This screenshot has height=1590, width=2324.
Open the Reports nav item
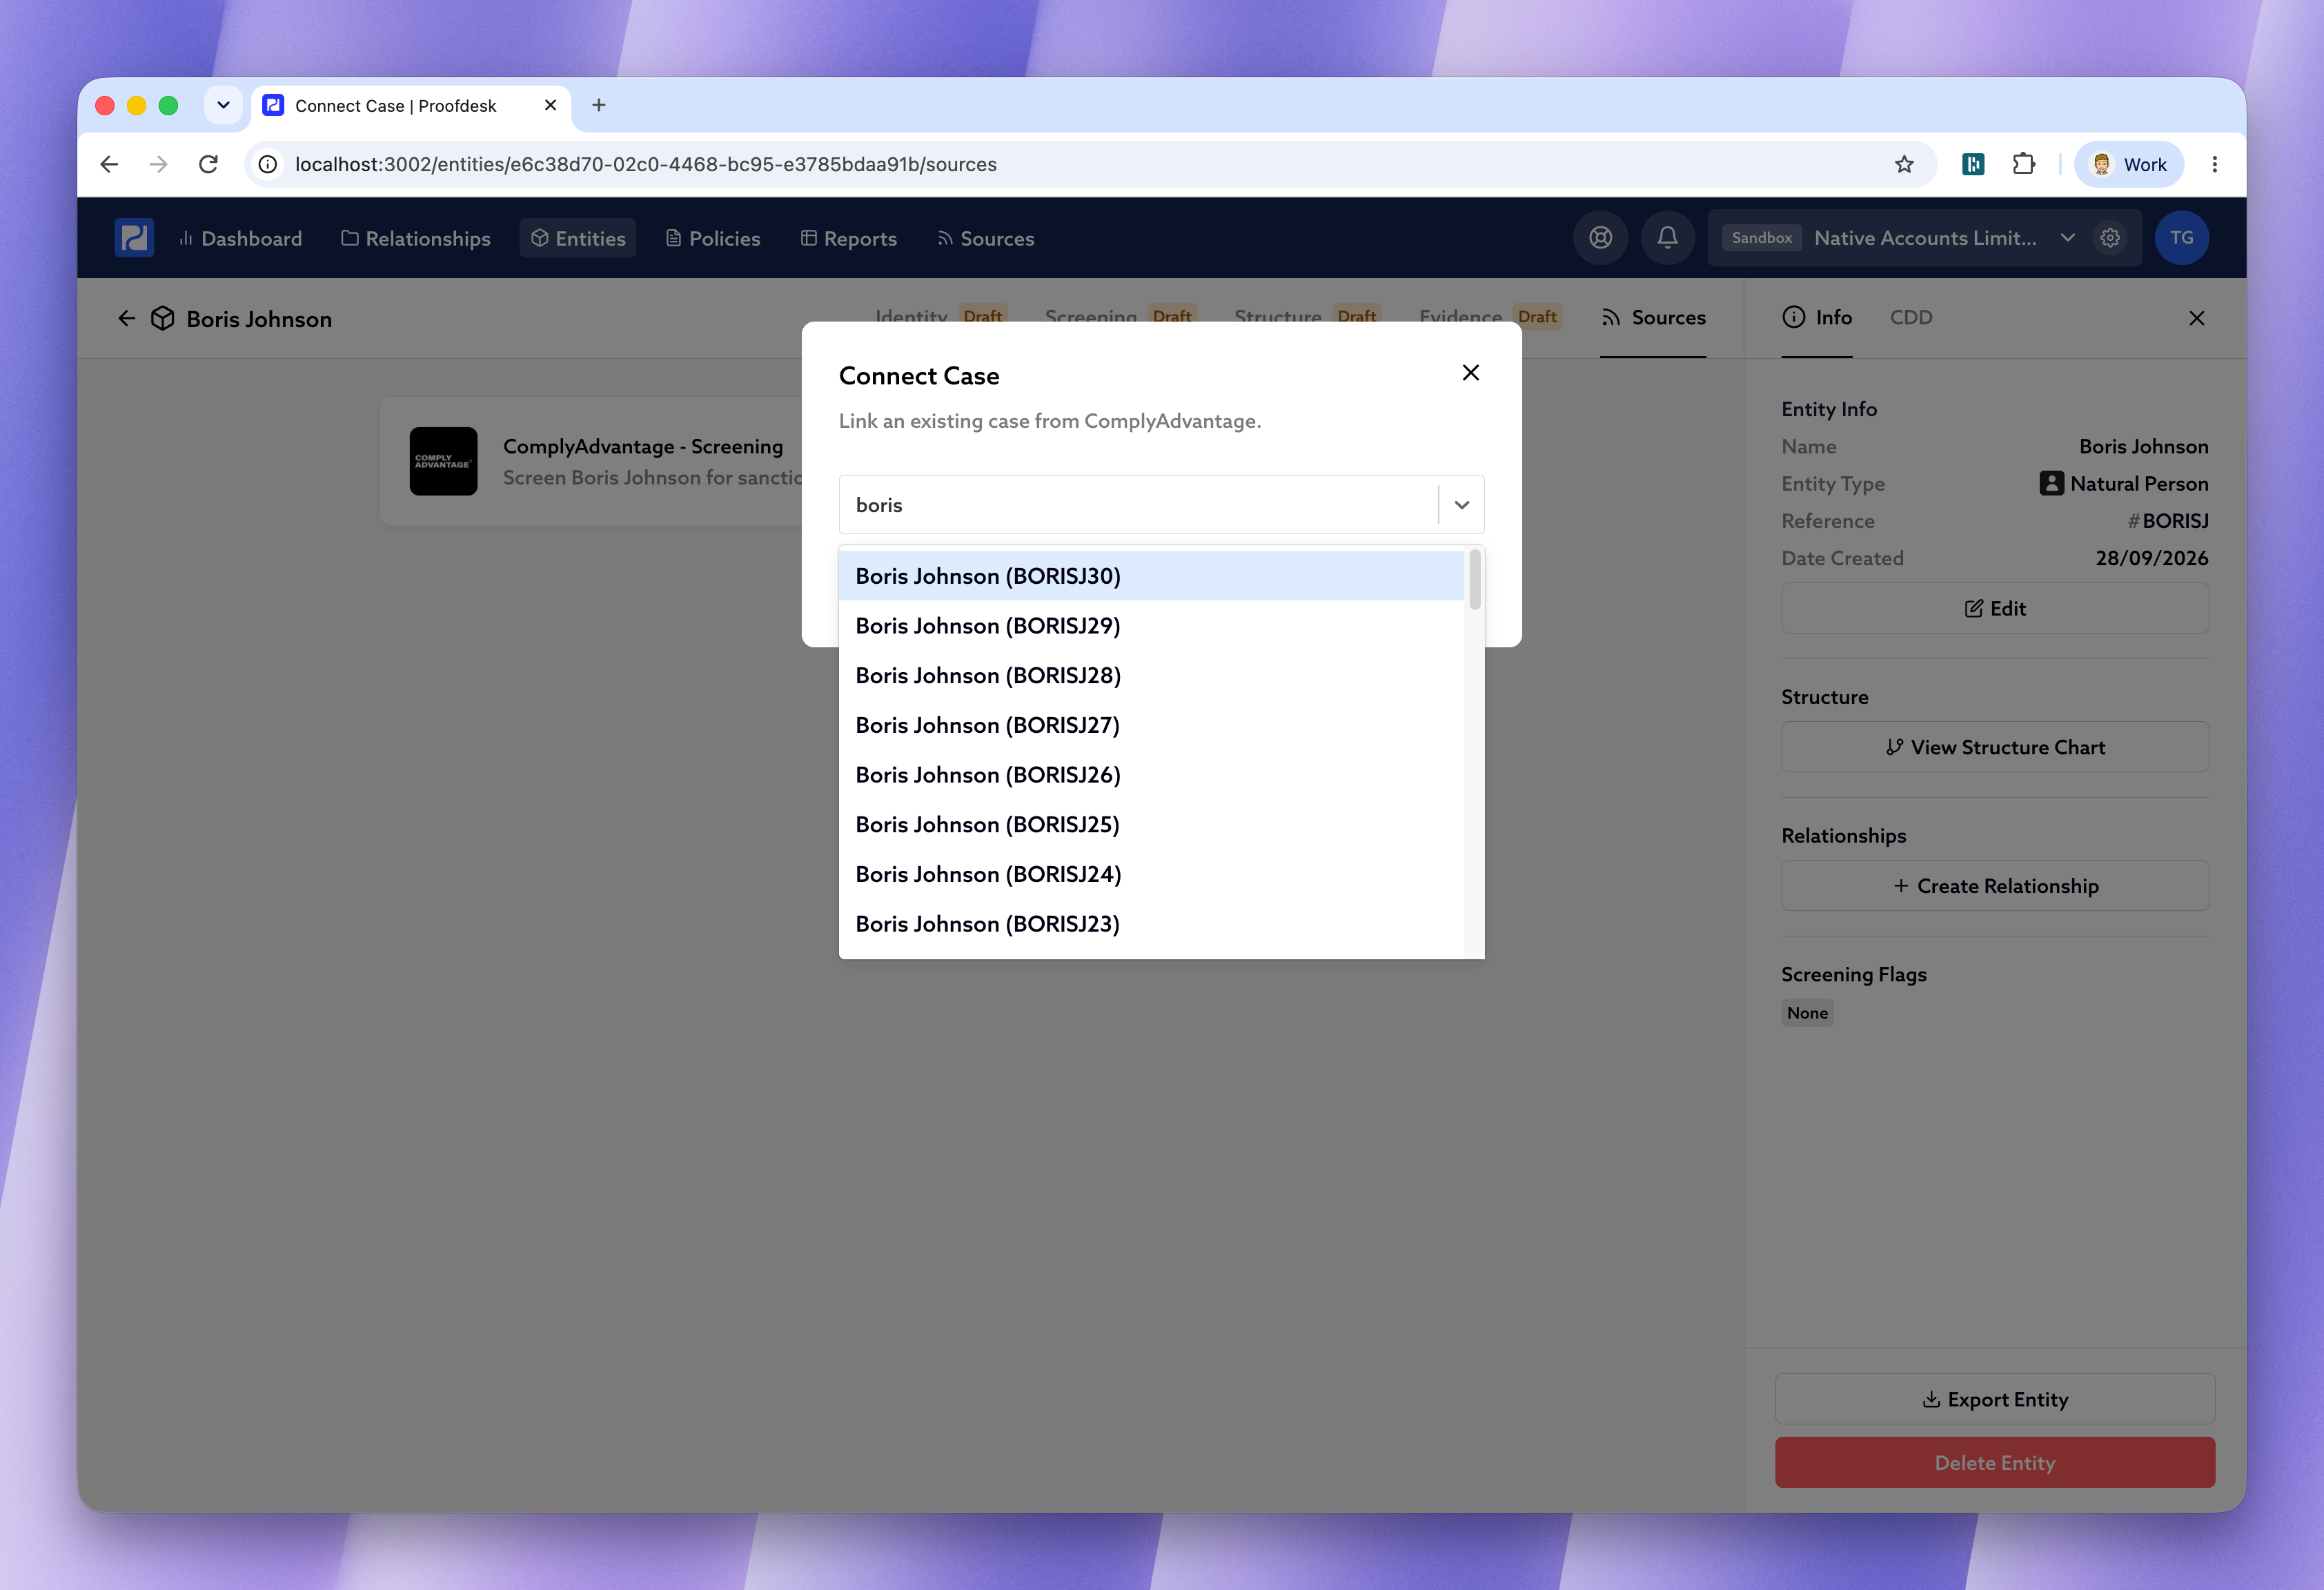tap(849, 238)
